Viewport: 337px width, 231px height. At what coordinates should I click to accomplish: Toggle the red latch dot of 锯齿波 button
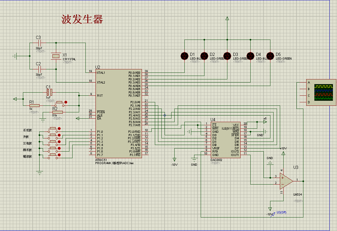[x=59, y=155]
